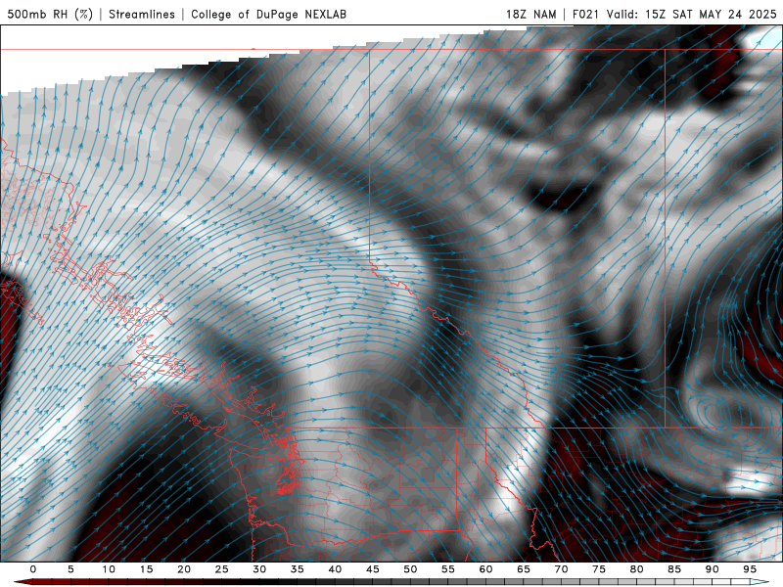Click the "45" value on color scale

(373, 569)
